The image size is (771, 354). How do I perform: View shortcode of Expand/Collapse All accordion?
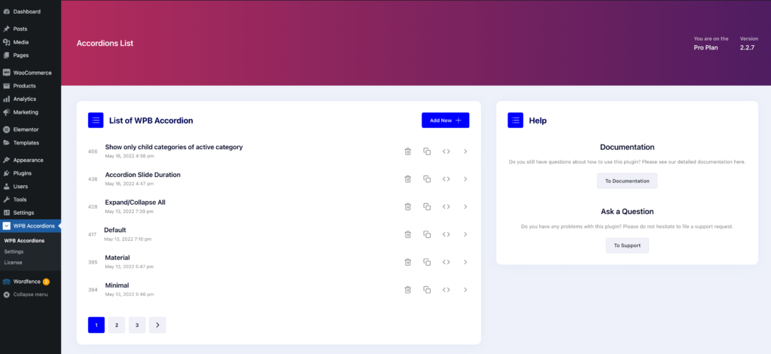446,206
